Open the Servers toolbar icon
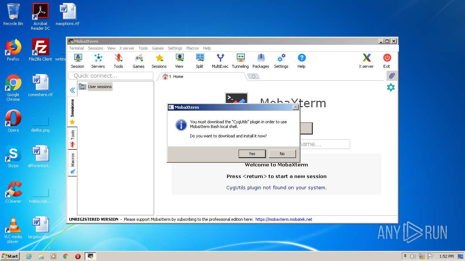The width and height of the screenshot is (465, 261). (98, 61)
